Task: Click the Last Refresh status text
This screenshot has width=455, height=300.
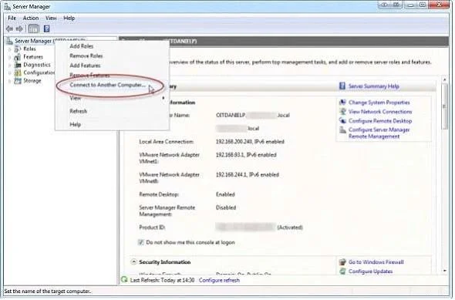Action: 162,280
